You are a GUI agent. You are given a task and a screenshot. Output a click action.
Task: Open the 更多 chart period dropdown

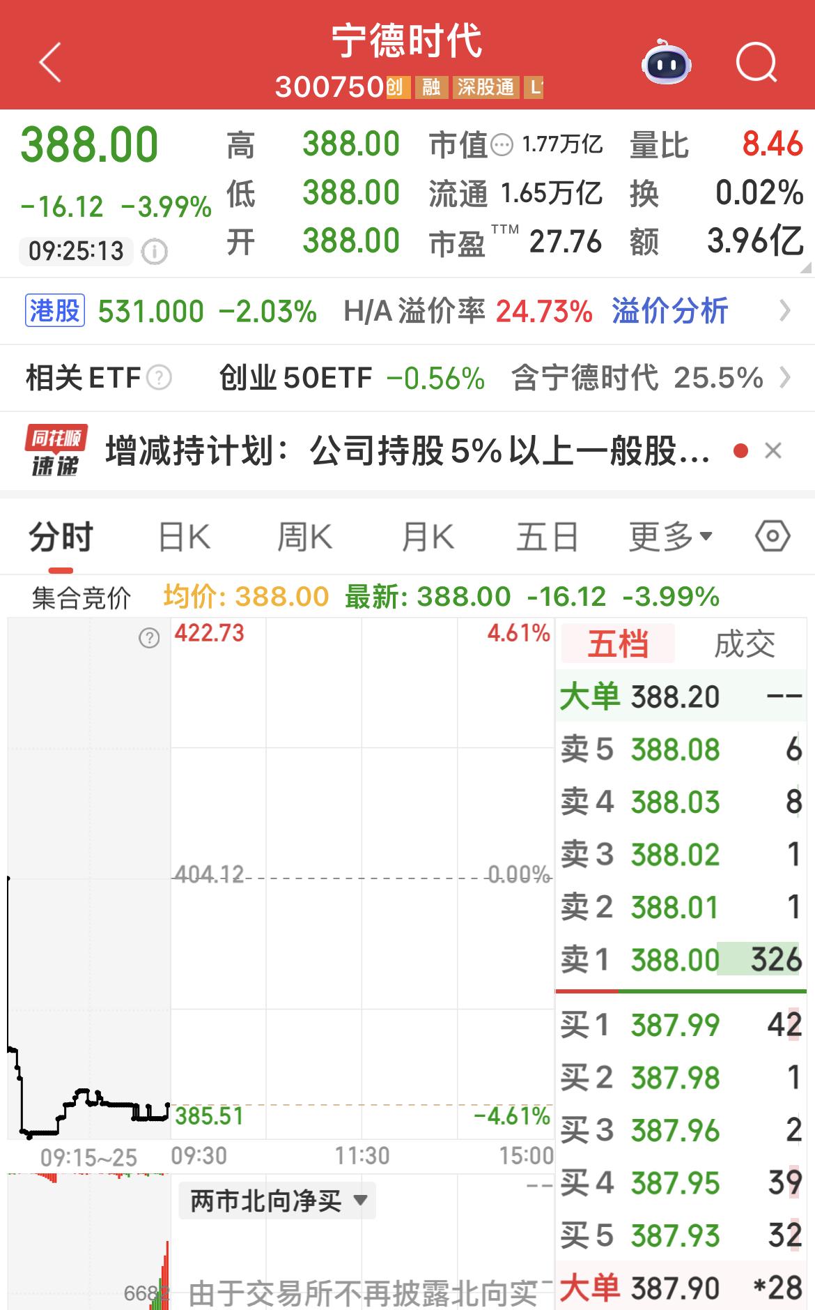point(671,537)
